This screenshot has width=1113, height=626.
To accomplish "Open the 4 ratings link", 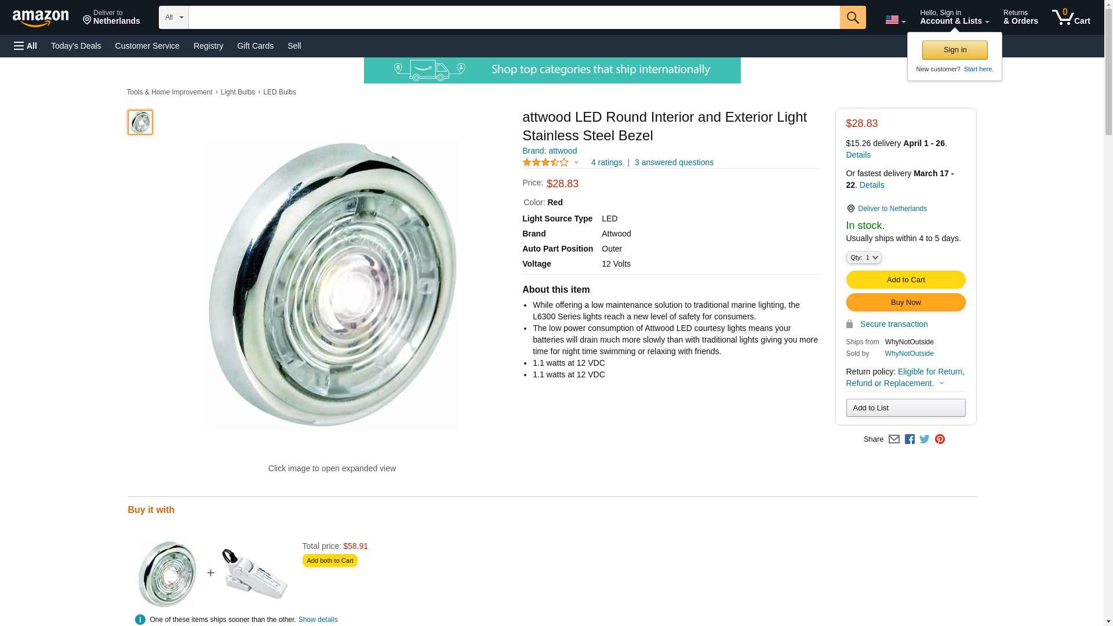I will coord(606,163).
